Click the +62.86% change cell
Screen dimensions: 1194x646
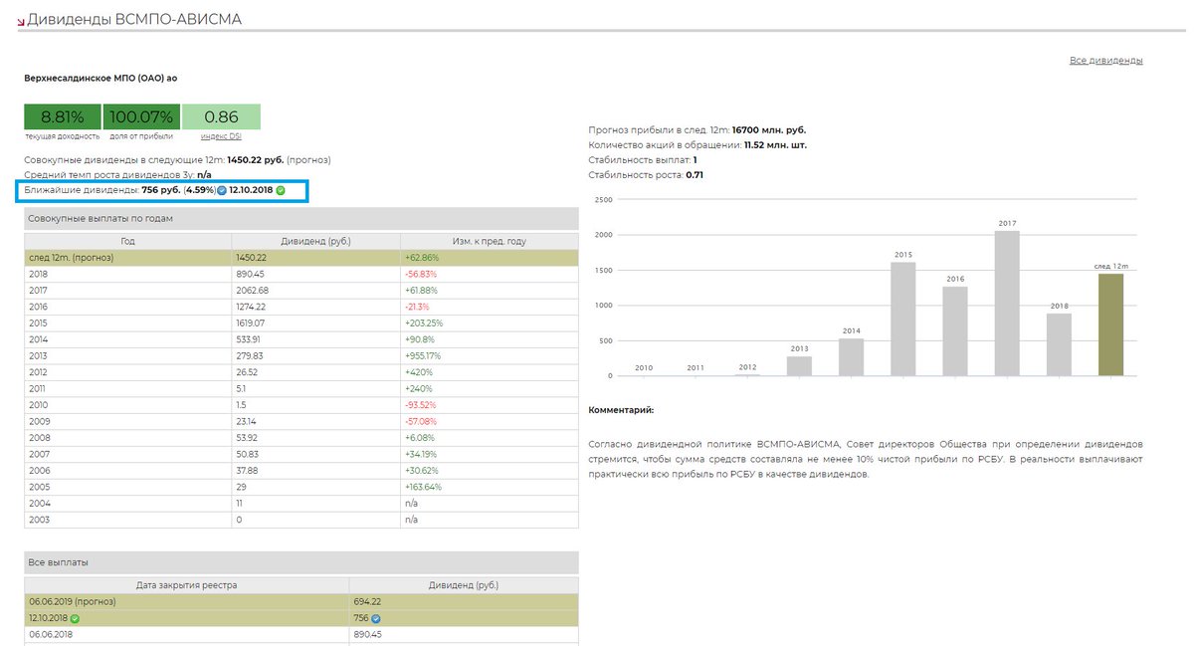click(x=489, y=258)
